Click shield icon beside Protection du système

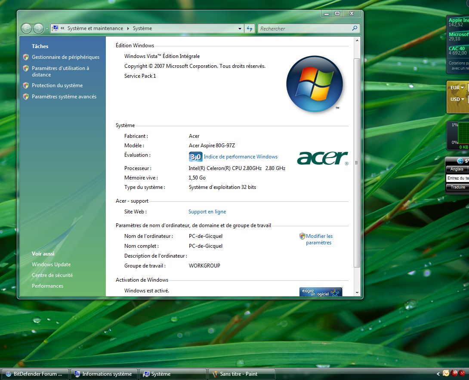pyautogui.click(x=26, y=85)
